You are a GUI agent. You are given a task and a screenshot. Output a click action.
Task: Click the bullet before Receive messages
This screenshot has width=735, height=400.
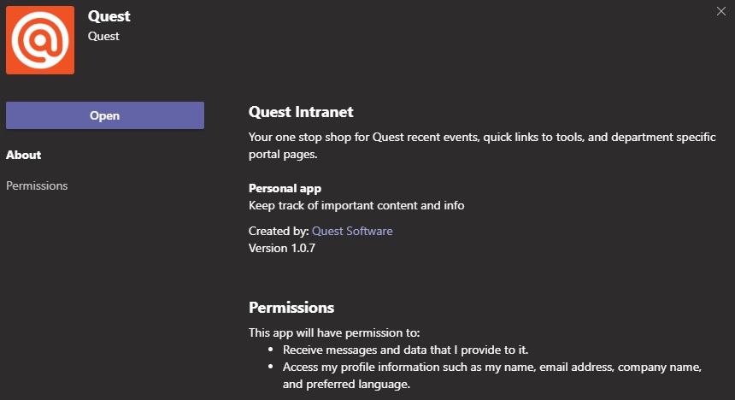tap(270, 350)
